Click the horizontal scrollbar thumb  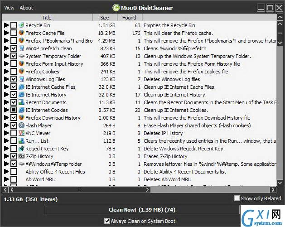(79, 189)
